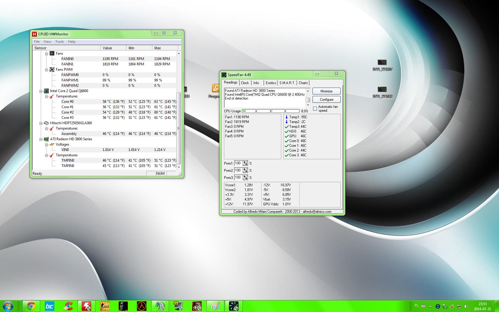Screen dimensions: 499x312
Task: Launch CS:GO from the taskbar
Action: [x=105, y=306]
